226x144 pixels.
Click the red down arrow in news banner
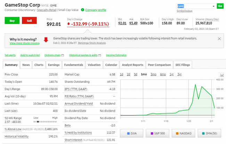(x=46, y=40)
